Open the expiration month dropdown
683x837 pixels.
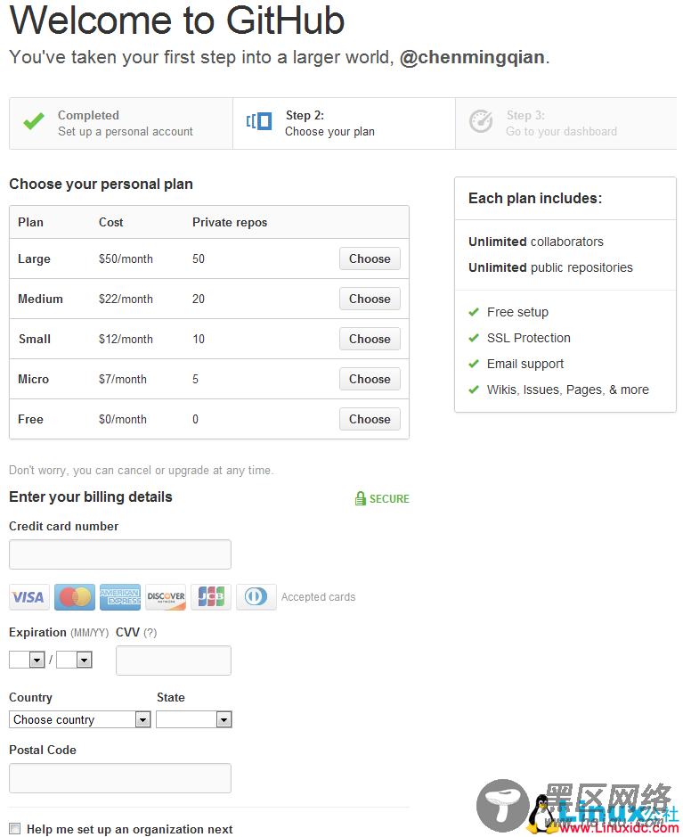point(27,660)
